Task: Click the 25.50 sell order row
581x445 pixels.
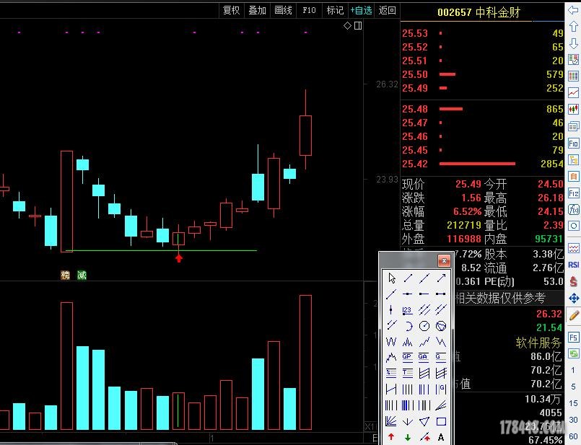Action: [x=482, y=74]
